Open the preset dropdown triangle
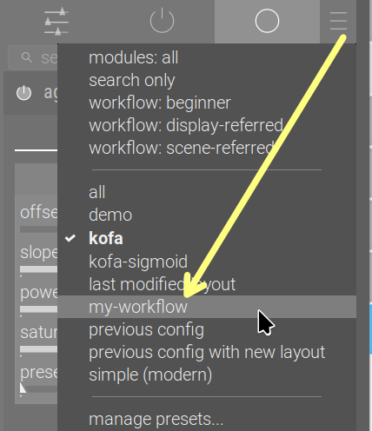Screen dimensions: 372x431 coord(23,388)
